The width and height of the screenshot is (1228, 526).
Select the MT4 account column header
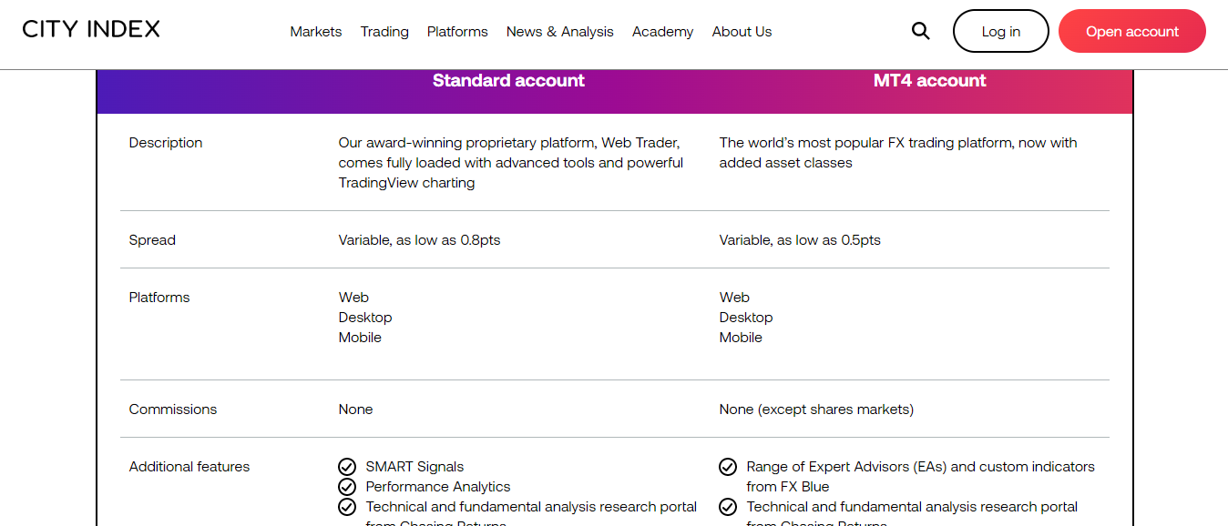click(930, 80)
